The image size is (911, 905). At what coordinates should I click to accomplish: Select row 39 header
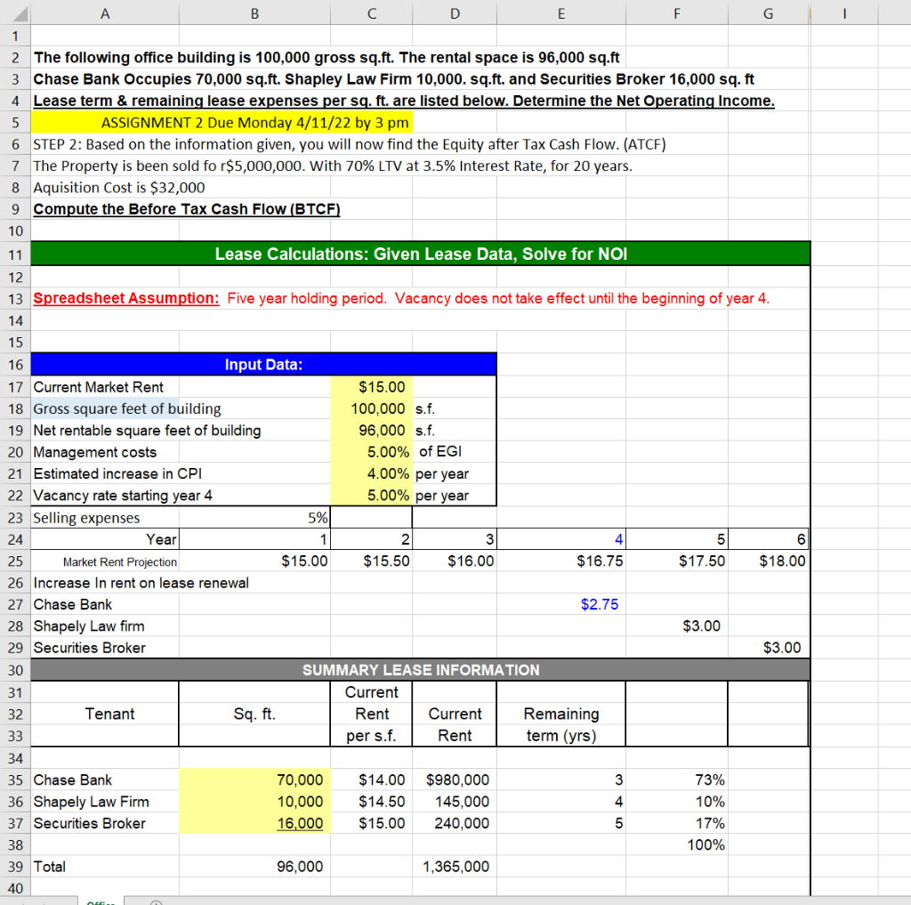(x=15, y=867)
